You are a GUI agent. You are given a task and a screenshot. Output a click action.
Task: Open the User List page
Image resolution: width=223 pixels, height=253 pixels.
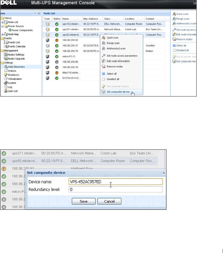pos(12,91)
